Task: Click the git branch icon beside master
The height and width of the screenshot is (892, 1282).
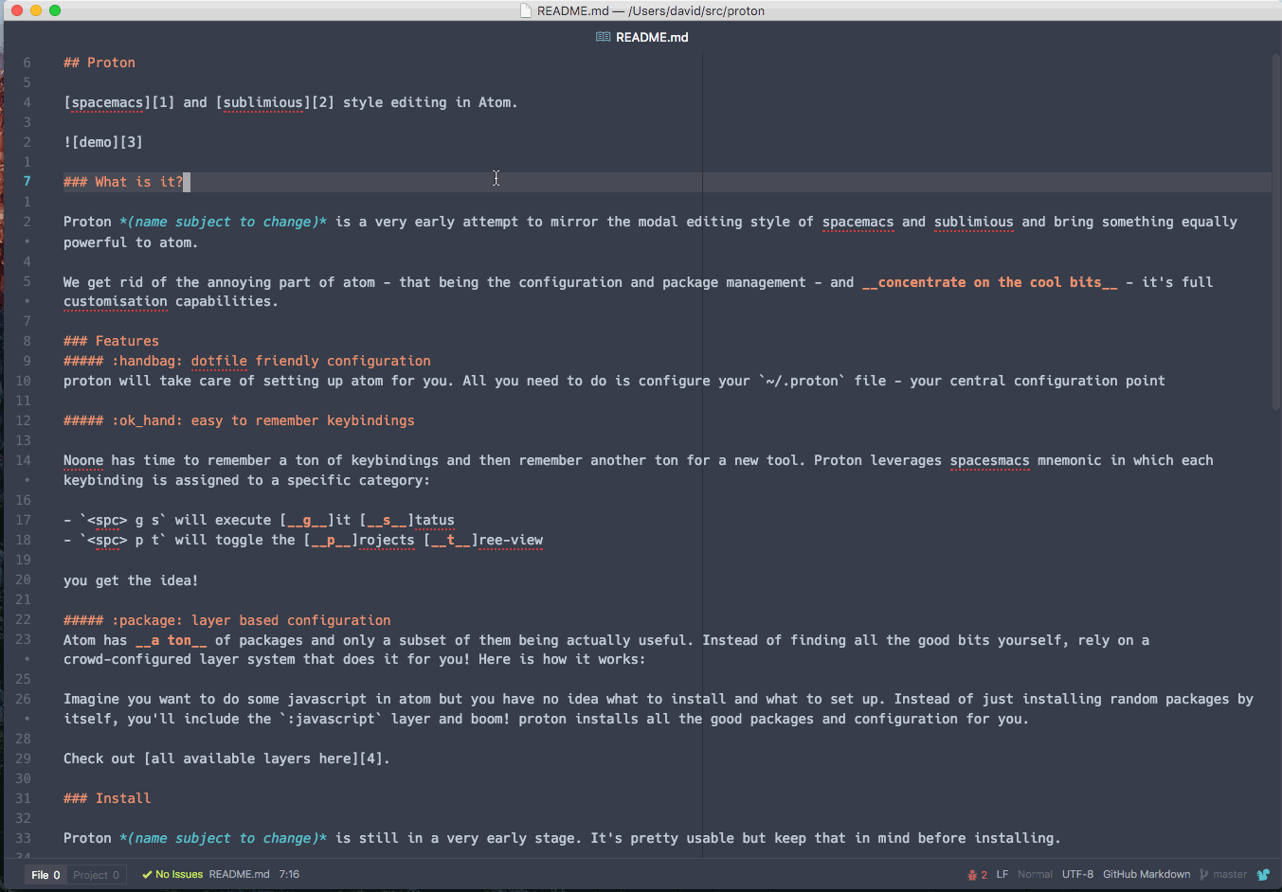Action: [1203, 874]
